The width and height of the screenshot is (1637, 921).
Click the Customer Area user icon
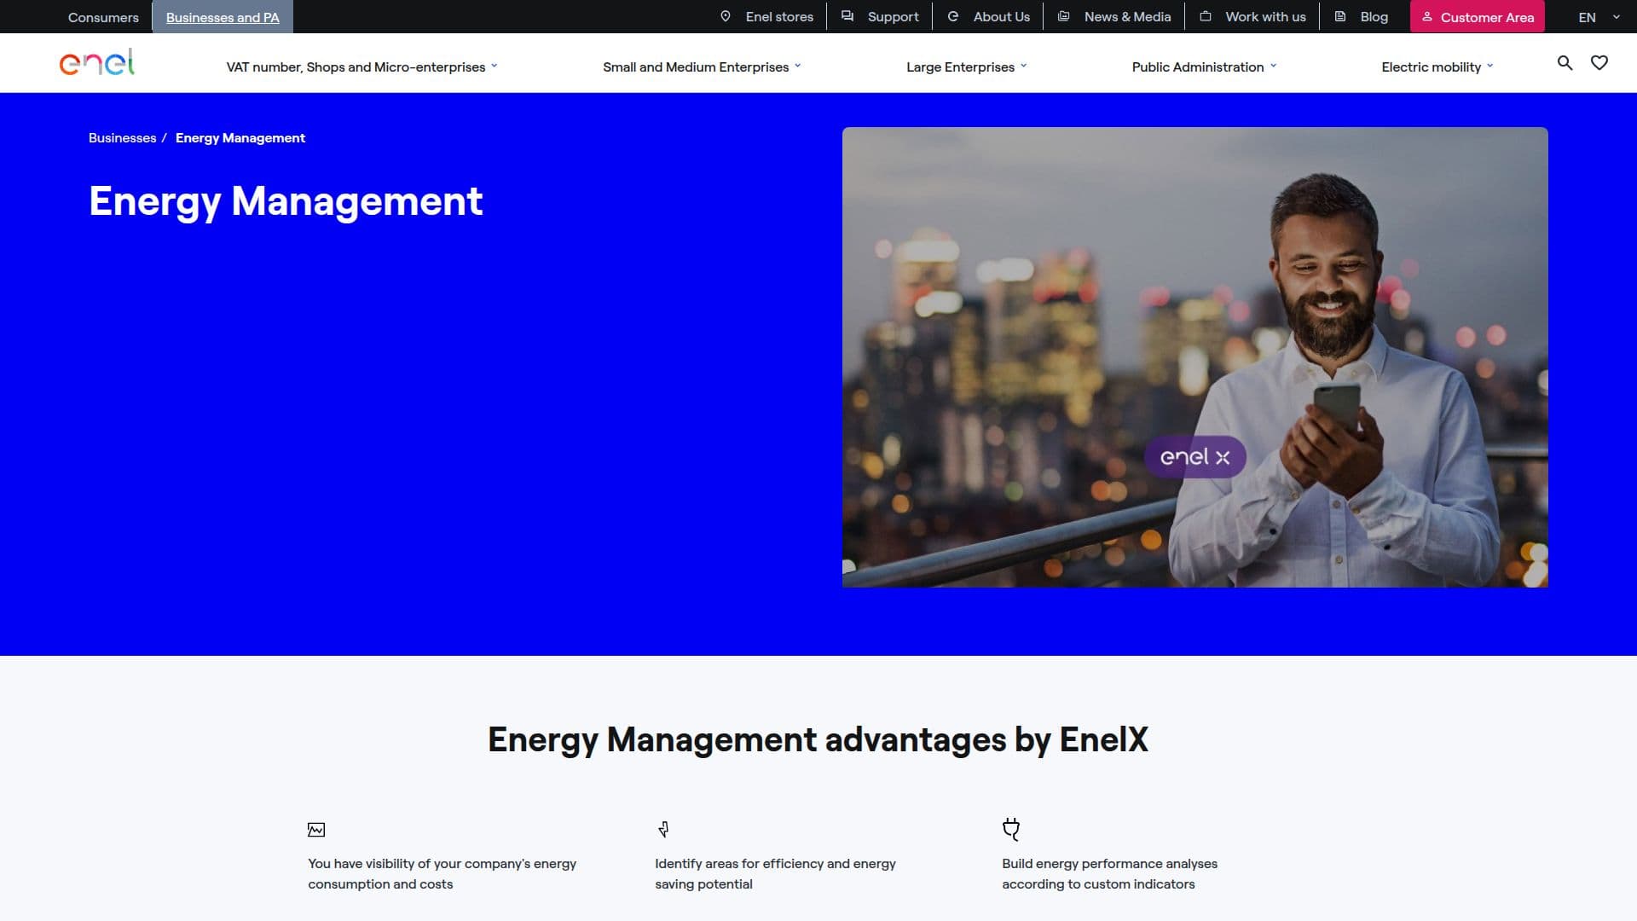(x=1427, y=17)
